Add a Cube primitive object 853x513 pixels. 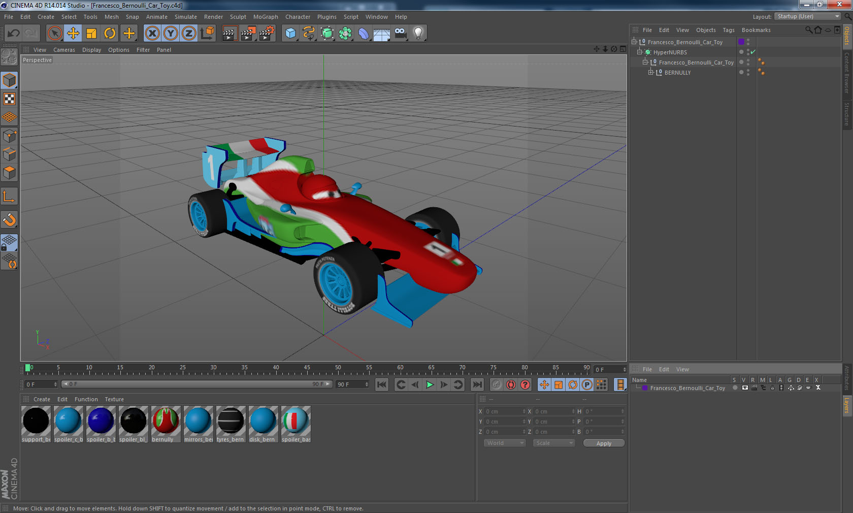coord(290,34)
